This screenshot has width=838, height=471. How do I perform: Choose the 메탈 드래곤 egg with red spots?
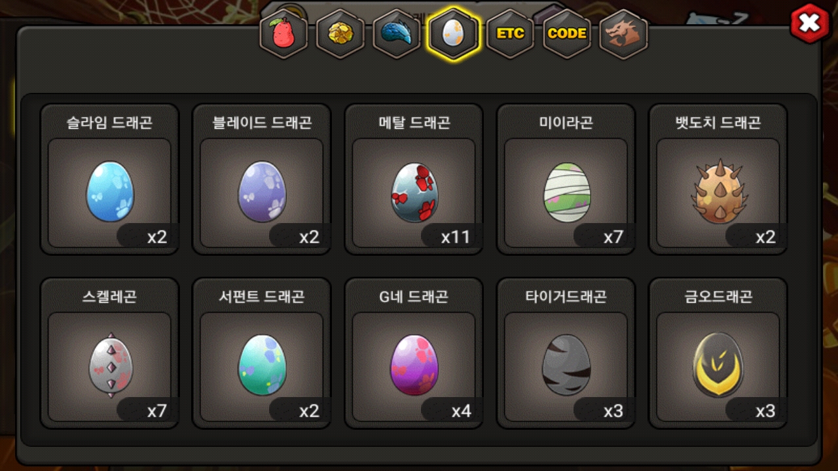[x=414, y=193]
